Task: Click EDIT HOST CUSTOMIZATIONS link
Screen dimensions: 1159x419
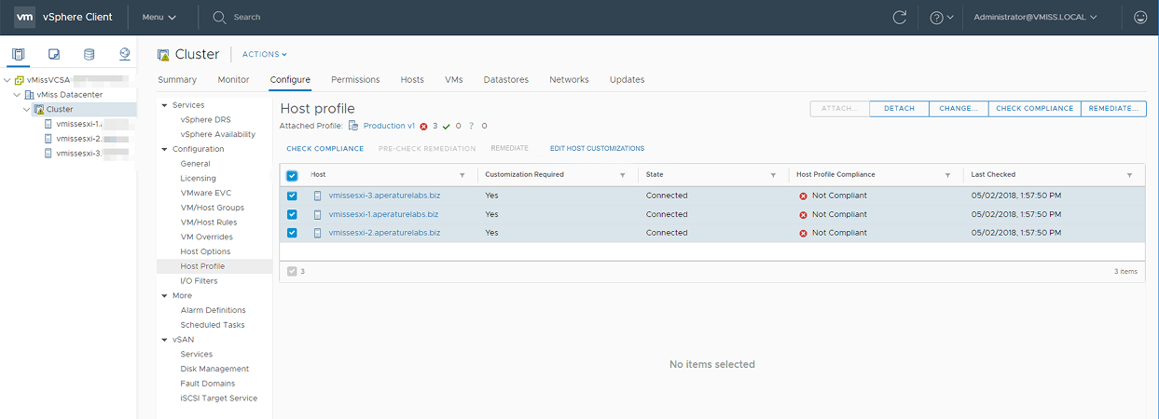Action: pyautogui.click(x=597, y=149)
